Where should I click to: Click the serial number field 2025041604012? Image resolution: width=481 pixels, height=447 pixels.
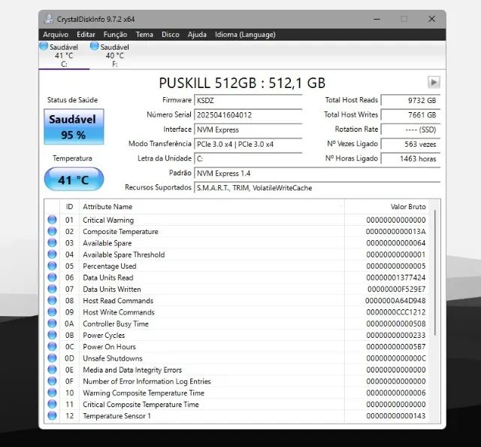[248, 115]
